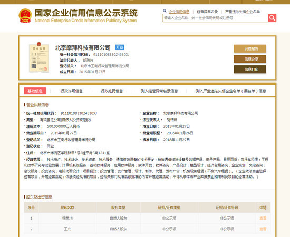View details for shareholder 穆荣均
The height and width of the screenshot is (237, 290).
click(x=263, y=218)
